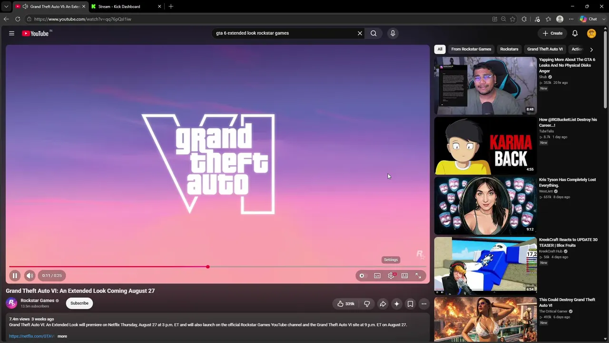Open the Copilot Chat button
This screenshot has height=343, width=609.
(x=589, y=19)
